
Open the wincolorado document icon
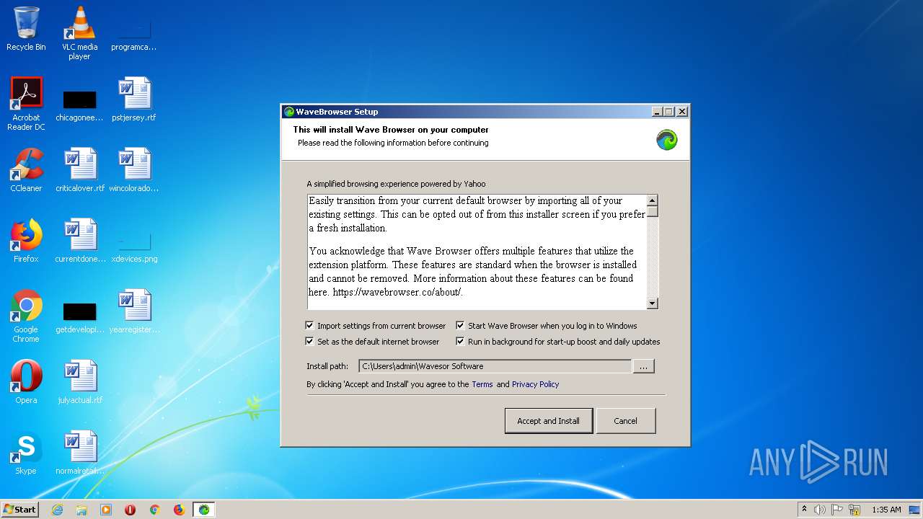(x=134, y=170)
